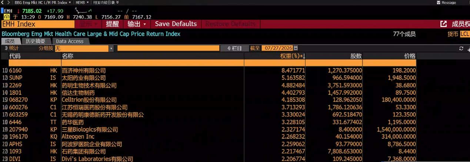Select row 196170 KQ Alteogen Inc
The image size is (470, 162).
coord(209,137)
